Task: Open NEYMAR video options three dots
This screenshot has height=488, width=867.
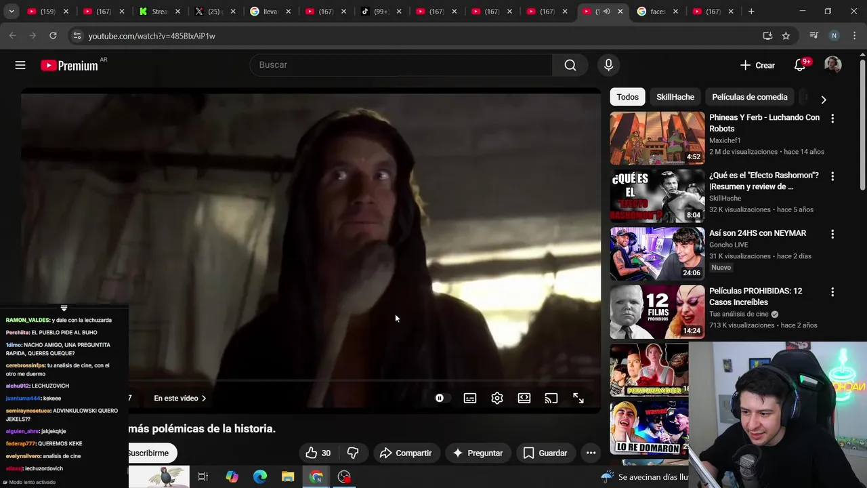Action: [832, 234]
